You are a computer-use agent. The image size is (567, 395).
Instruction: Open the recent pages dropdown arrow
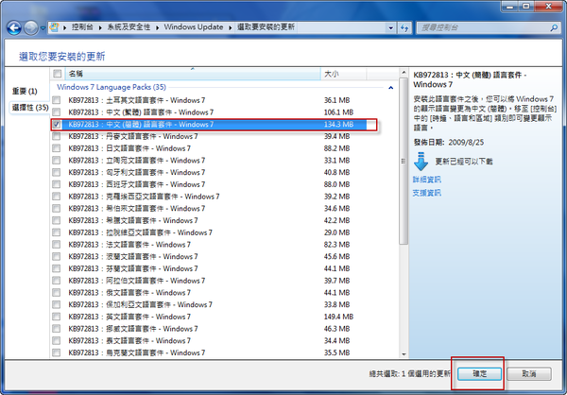click(x=43, y=28)
